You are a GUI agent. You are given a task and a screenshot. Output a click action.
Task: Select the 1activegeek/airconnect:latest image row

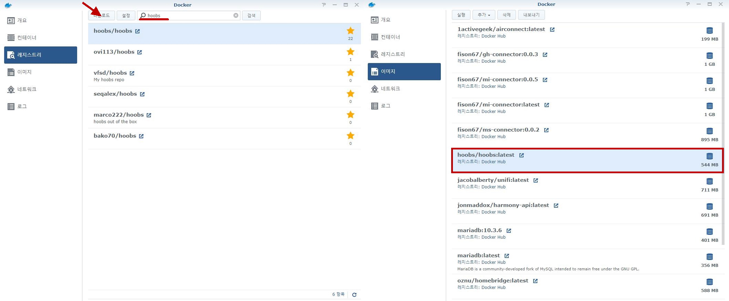click(587, 35)
